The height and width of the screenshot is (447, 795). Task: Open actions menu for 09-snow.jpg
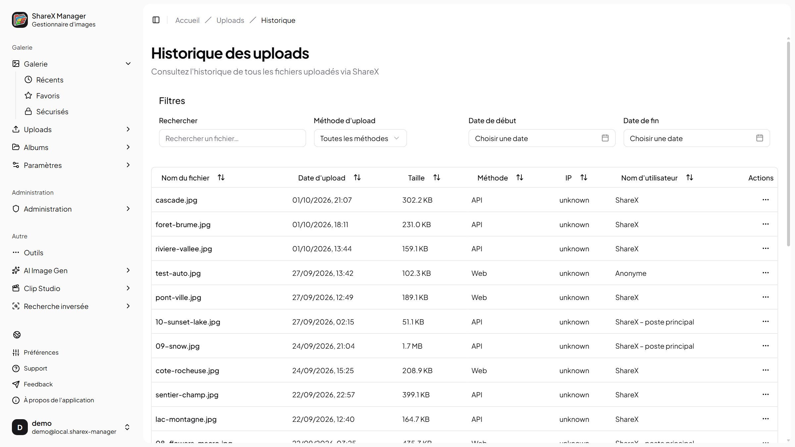coord(766,346)
